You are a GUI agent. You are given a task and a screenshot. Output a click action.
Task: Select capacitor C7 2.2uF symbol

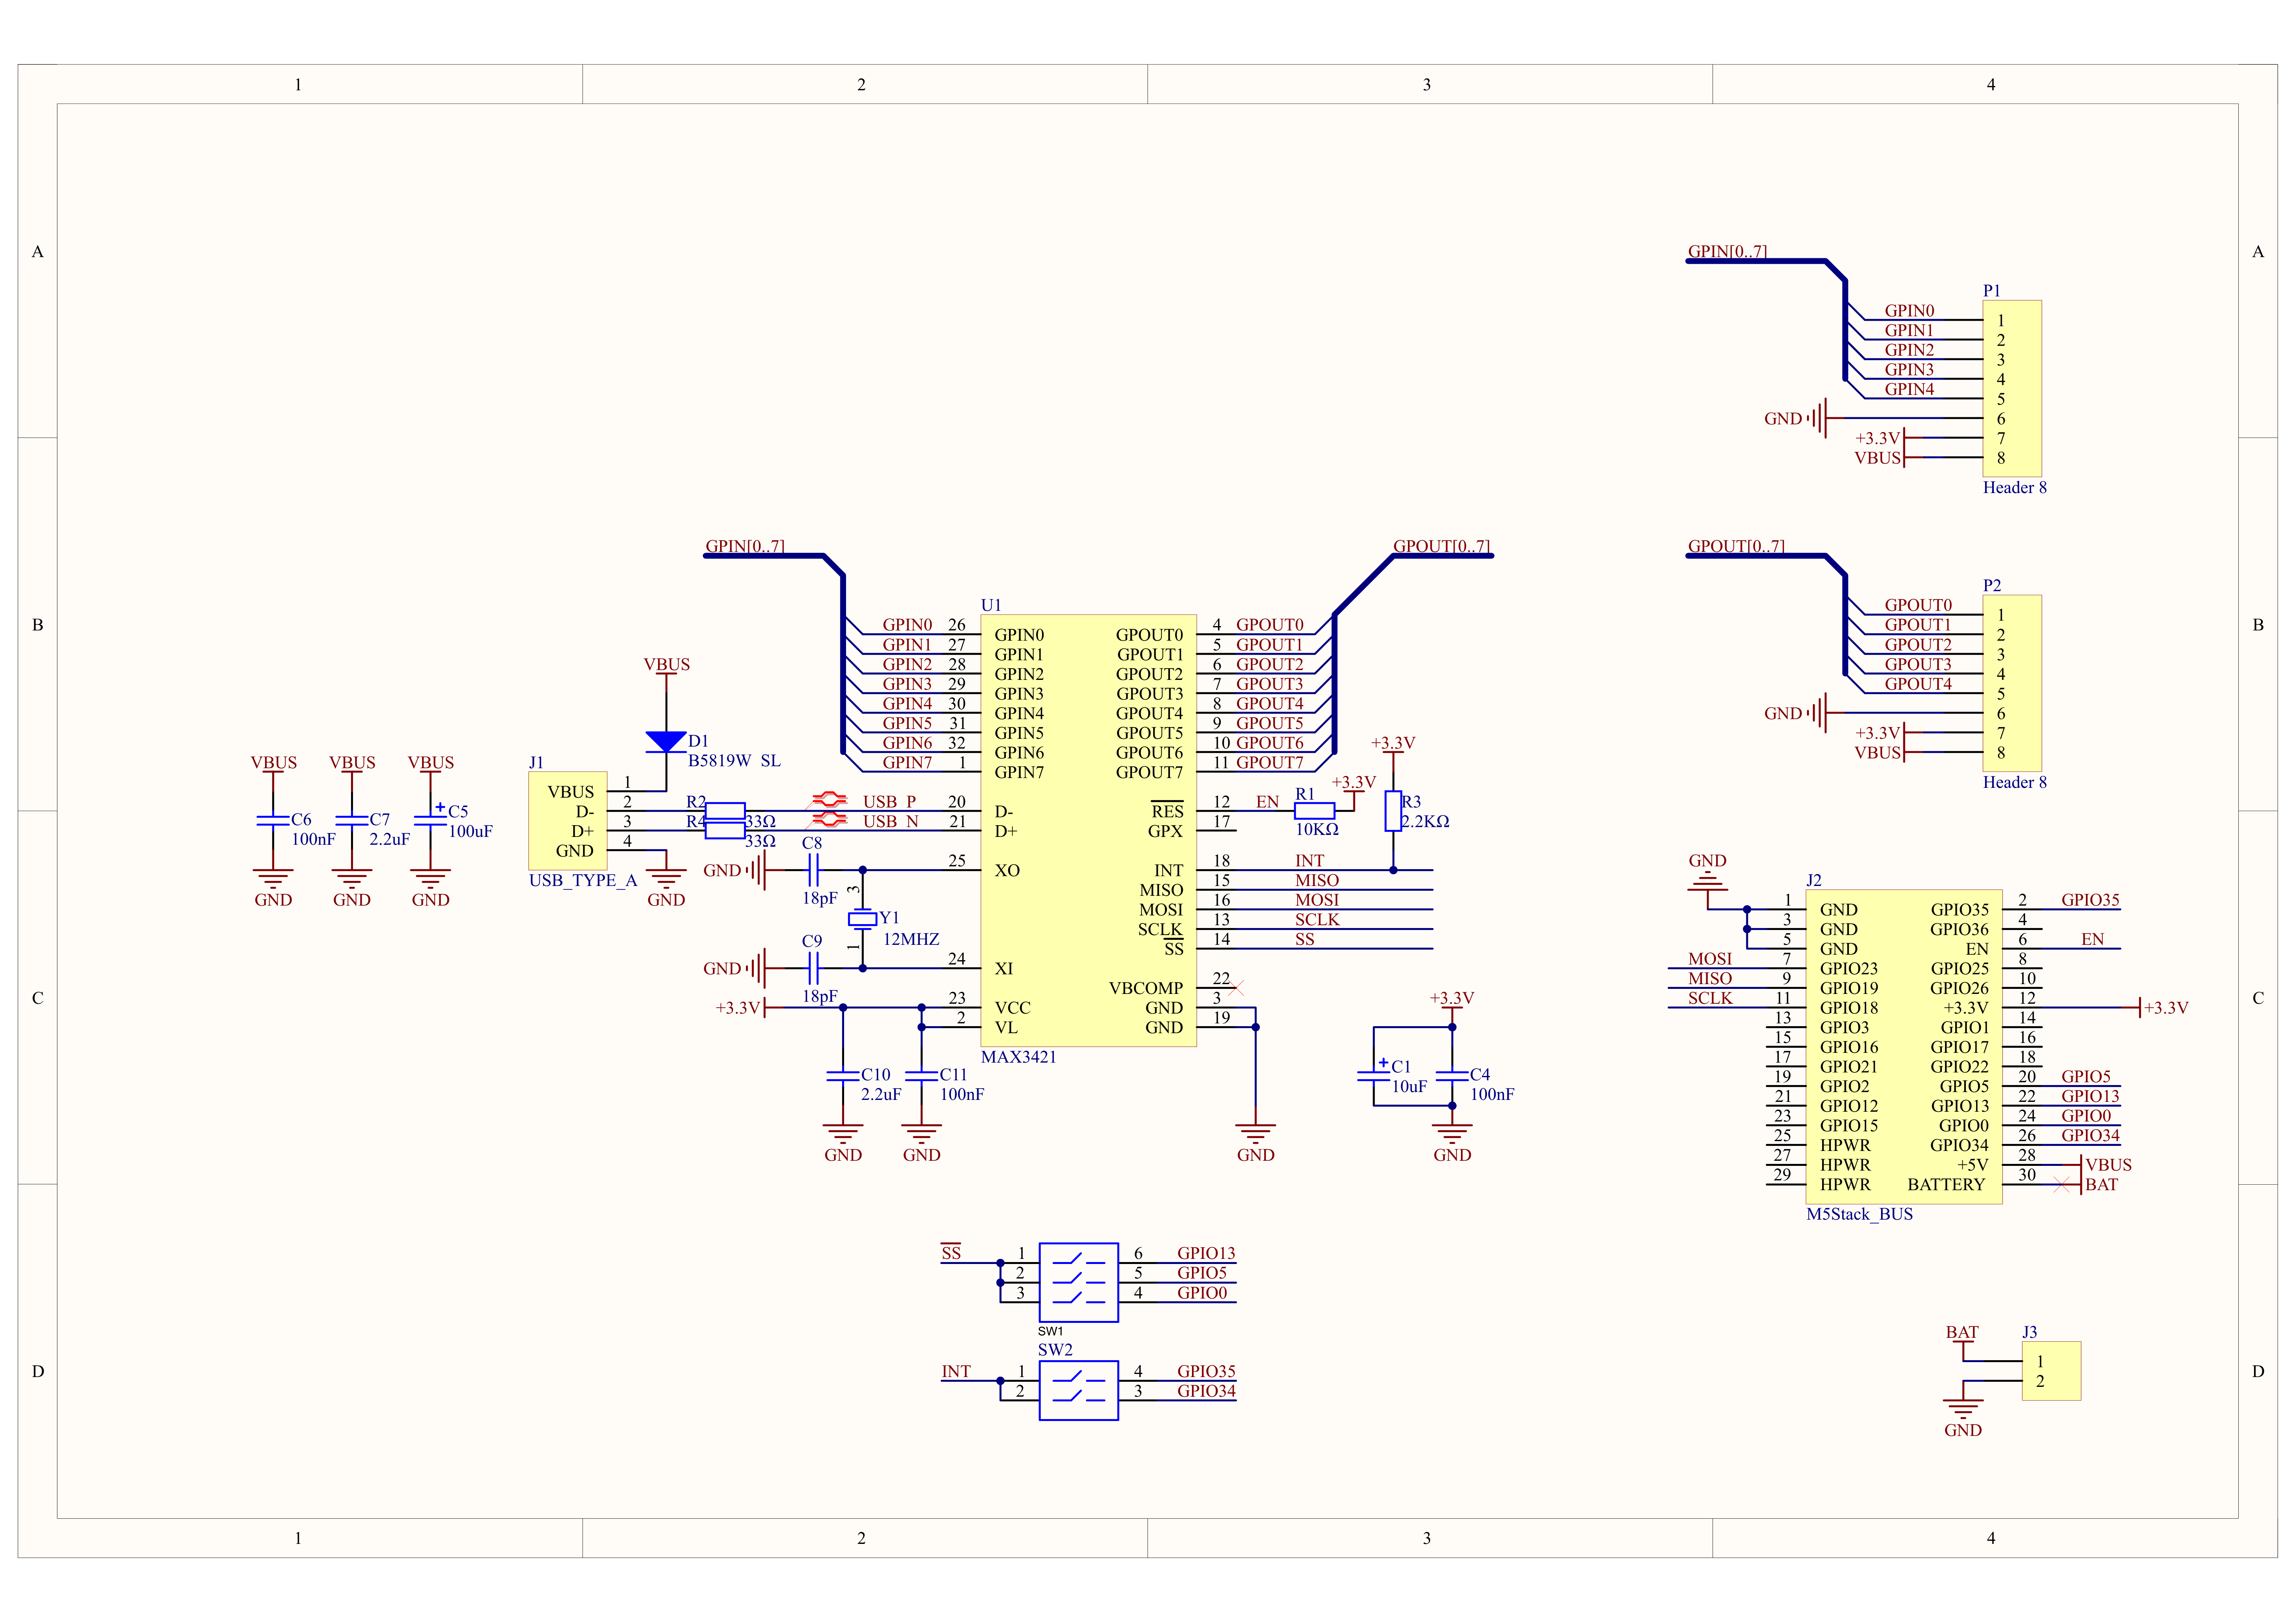pyautogui.click(x=352, y=821)
